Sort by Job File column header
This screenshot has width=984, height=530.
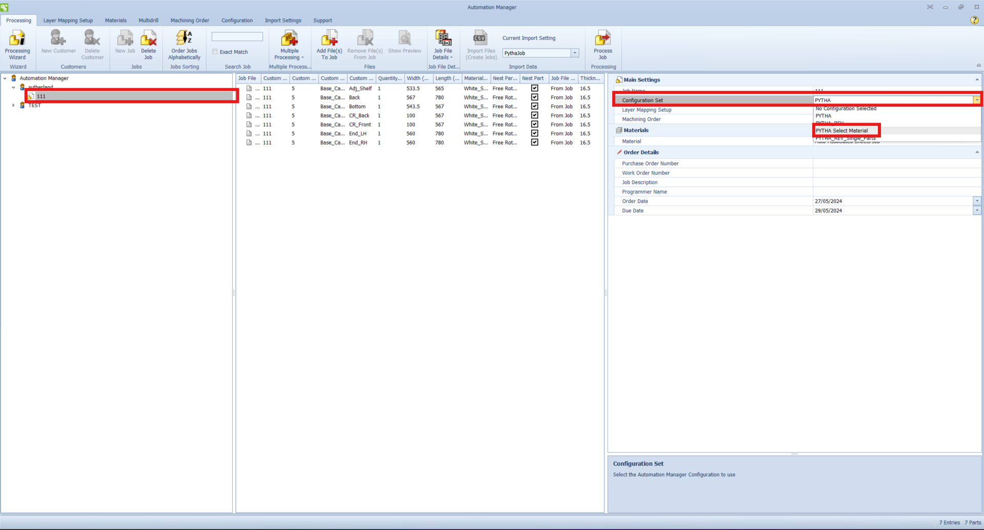pos(248,78)
